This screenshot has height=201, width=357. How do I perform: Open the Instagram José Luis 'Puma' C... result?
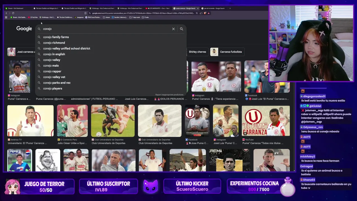click(226, 121)
